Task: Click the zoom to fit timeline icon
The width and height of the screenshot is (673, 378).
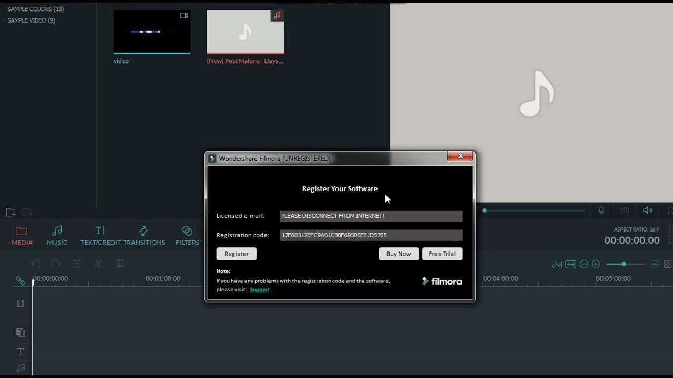Action: coord(570,265)
